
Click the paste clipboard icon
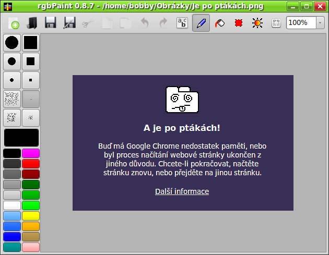click(125, 23)
